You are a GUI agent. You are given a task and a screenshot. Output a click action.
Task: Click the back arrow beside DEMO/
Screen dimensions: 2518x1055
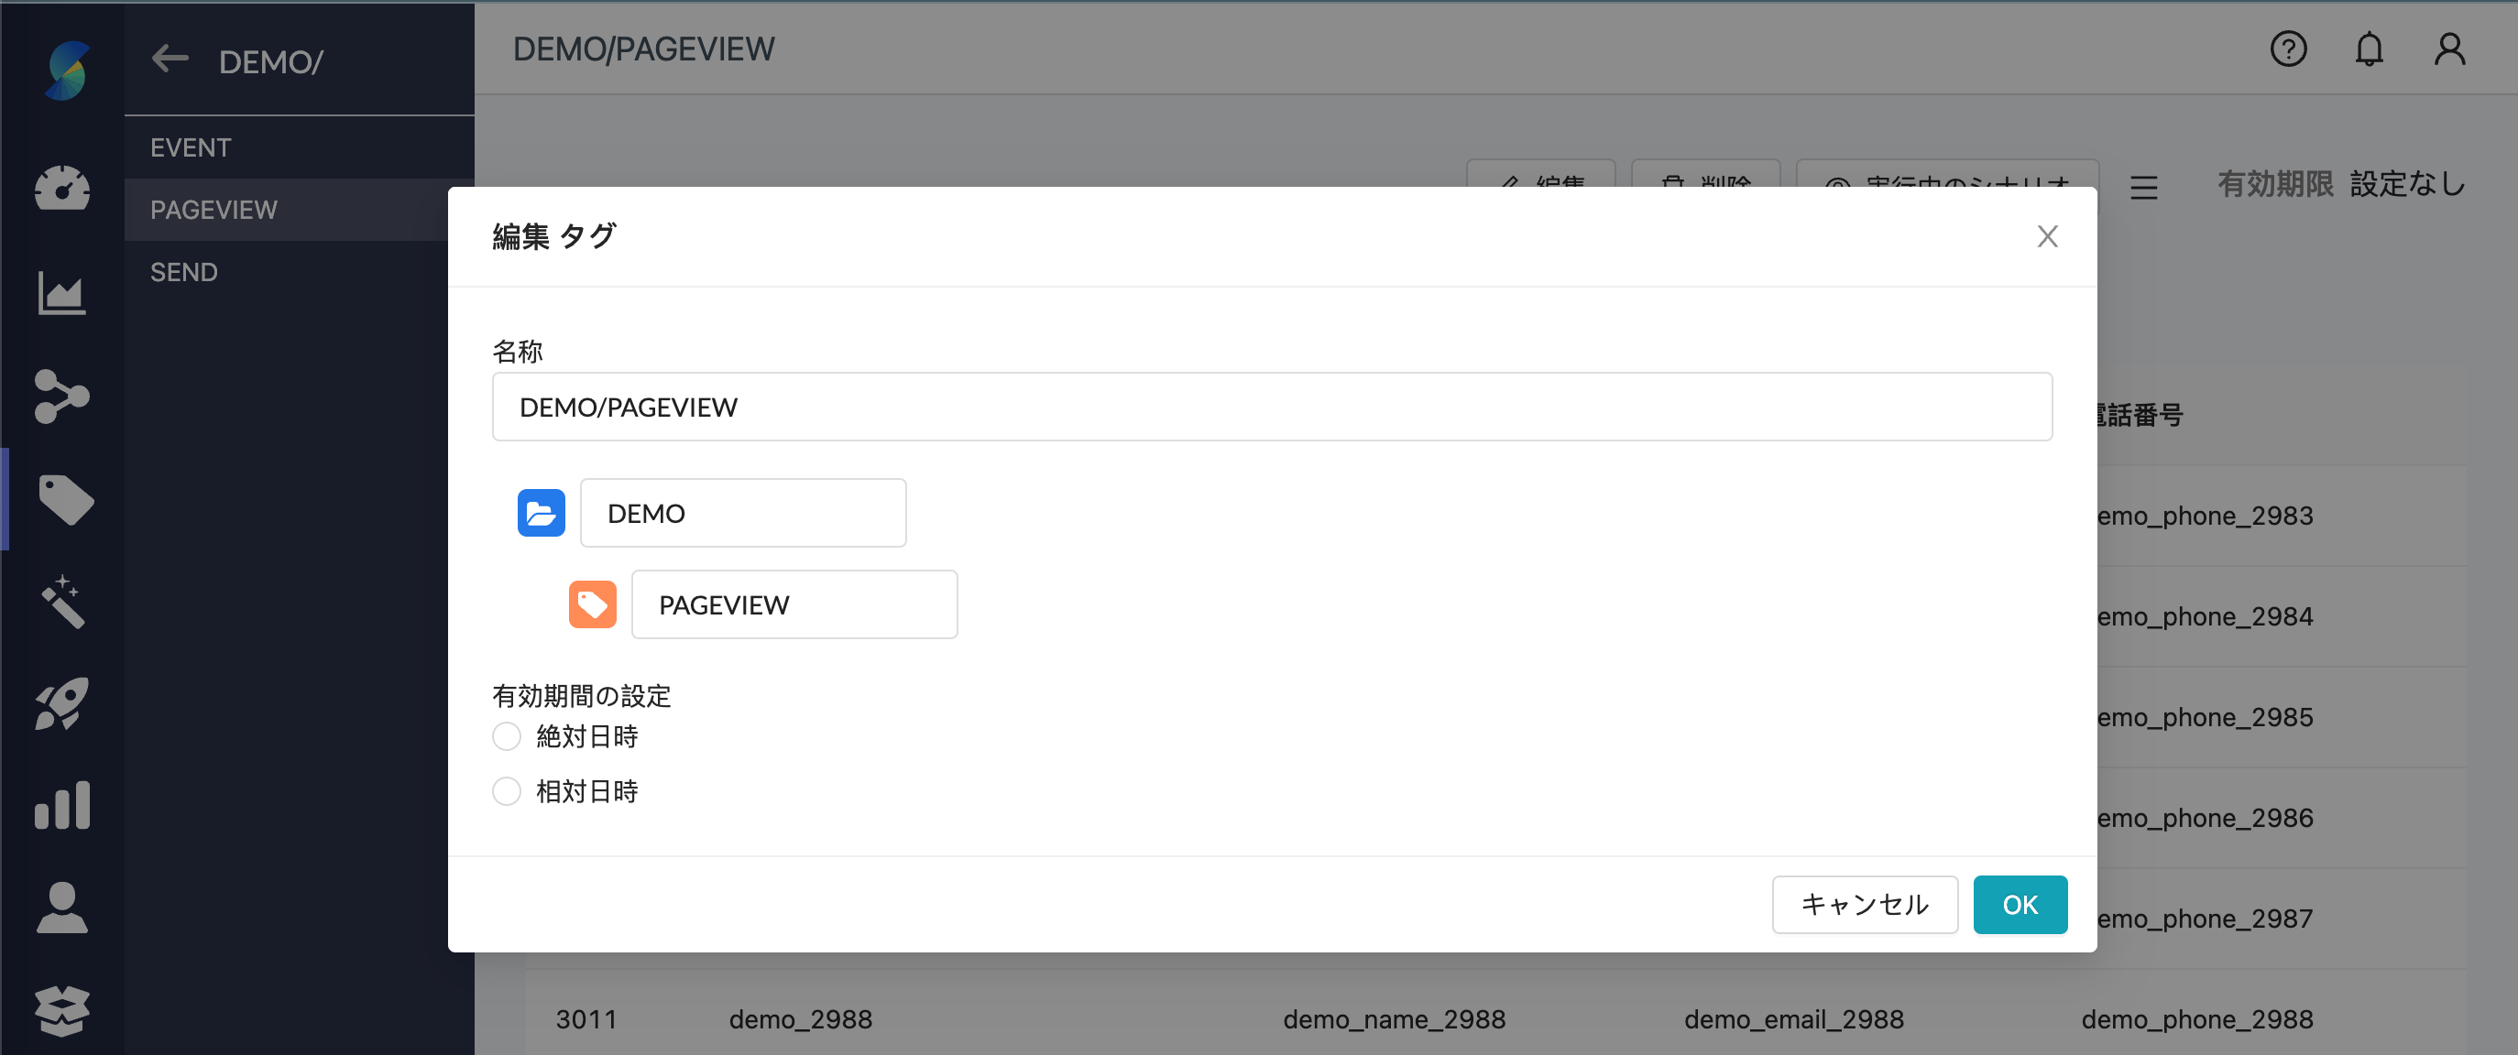pos(170,60)
